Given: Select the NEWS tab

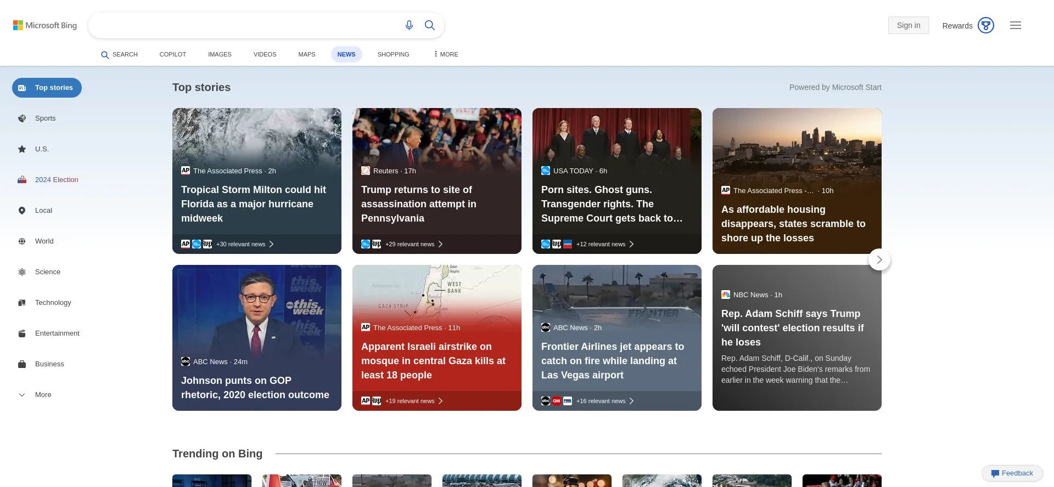Looking at the screenshot, I should (x=346, y=54).
